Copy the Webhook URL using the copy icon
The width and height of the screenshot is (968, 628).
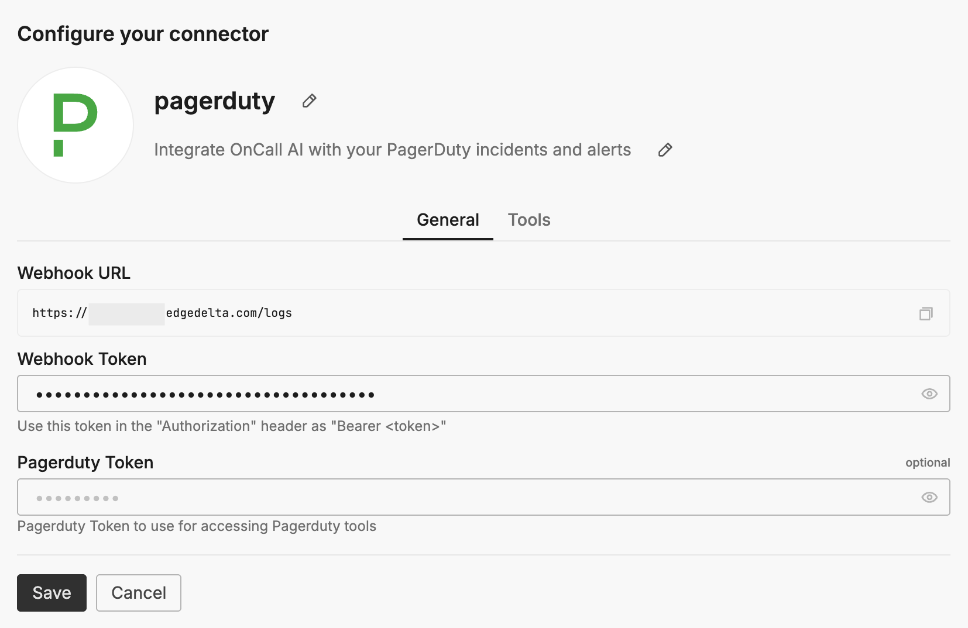click(926, 313)
